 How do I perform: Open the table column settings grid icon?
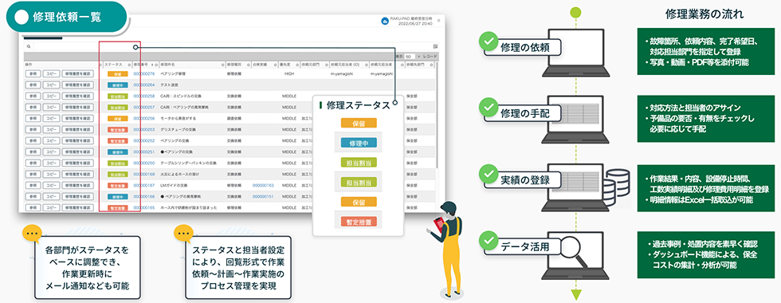pos(435,46)
